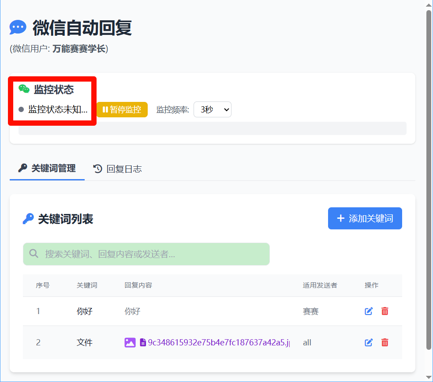Click the key icon on 关键词管理 tab
The image size is (433, 382).
[x=22, y=168]
